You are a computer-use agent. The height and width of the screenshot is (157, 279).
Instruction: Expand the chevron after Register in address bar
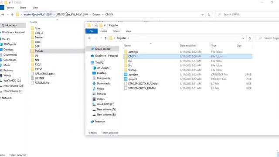coord(129,38)
